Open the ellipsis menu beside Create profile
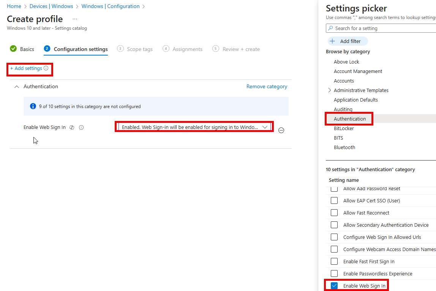 pyautogui.click(x=75, y=19)
